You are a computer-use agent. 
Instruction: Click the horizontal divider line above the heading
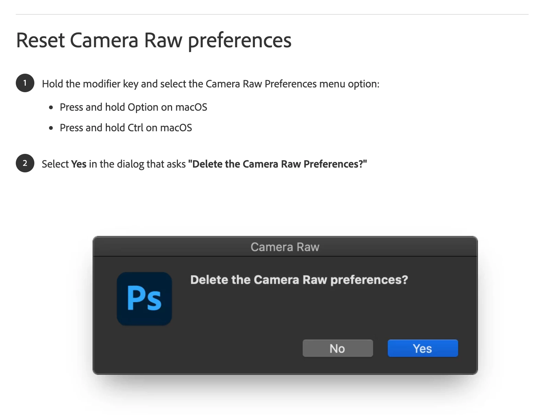point(272,14)
